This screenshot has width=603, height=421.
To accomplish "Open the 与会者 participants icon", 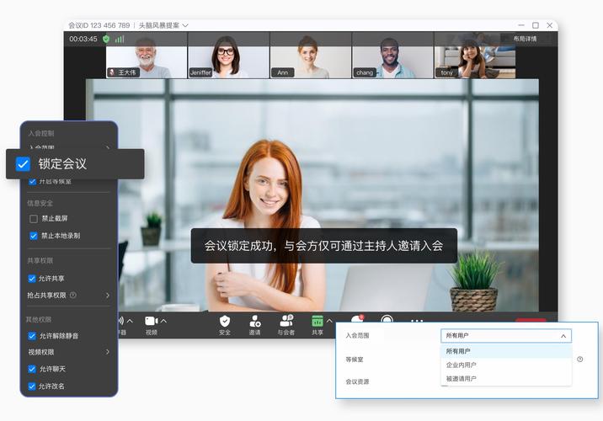I will point(286,321).
